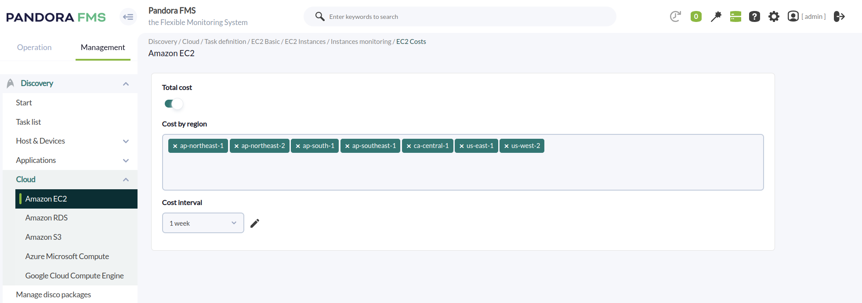Screen dimensions: 862x303
Task: Click the keyword search field
Action: (x=466, y=17)
